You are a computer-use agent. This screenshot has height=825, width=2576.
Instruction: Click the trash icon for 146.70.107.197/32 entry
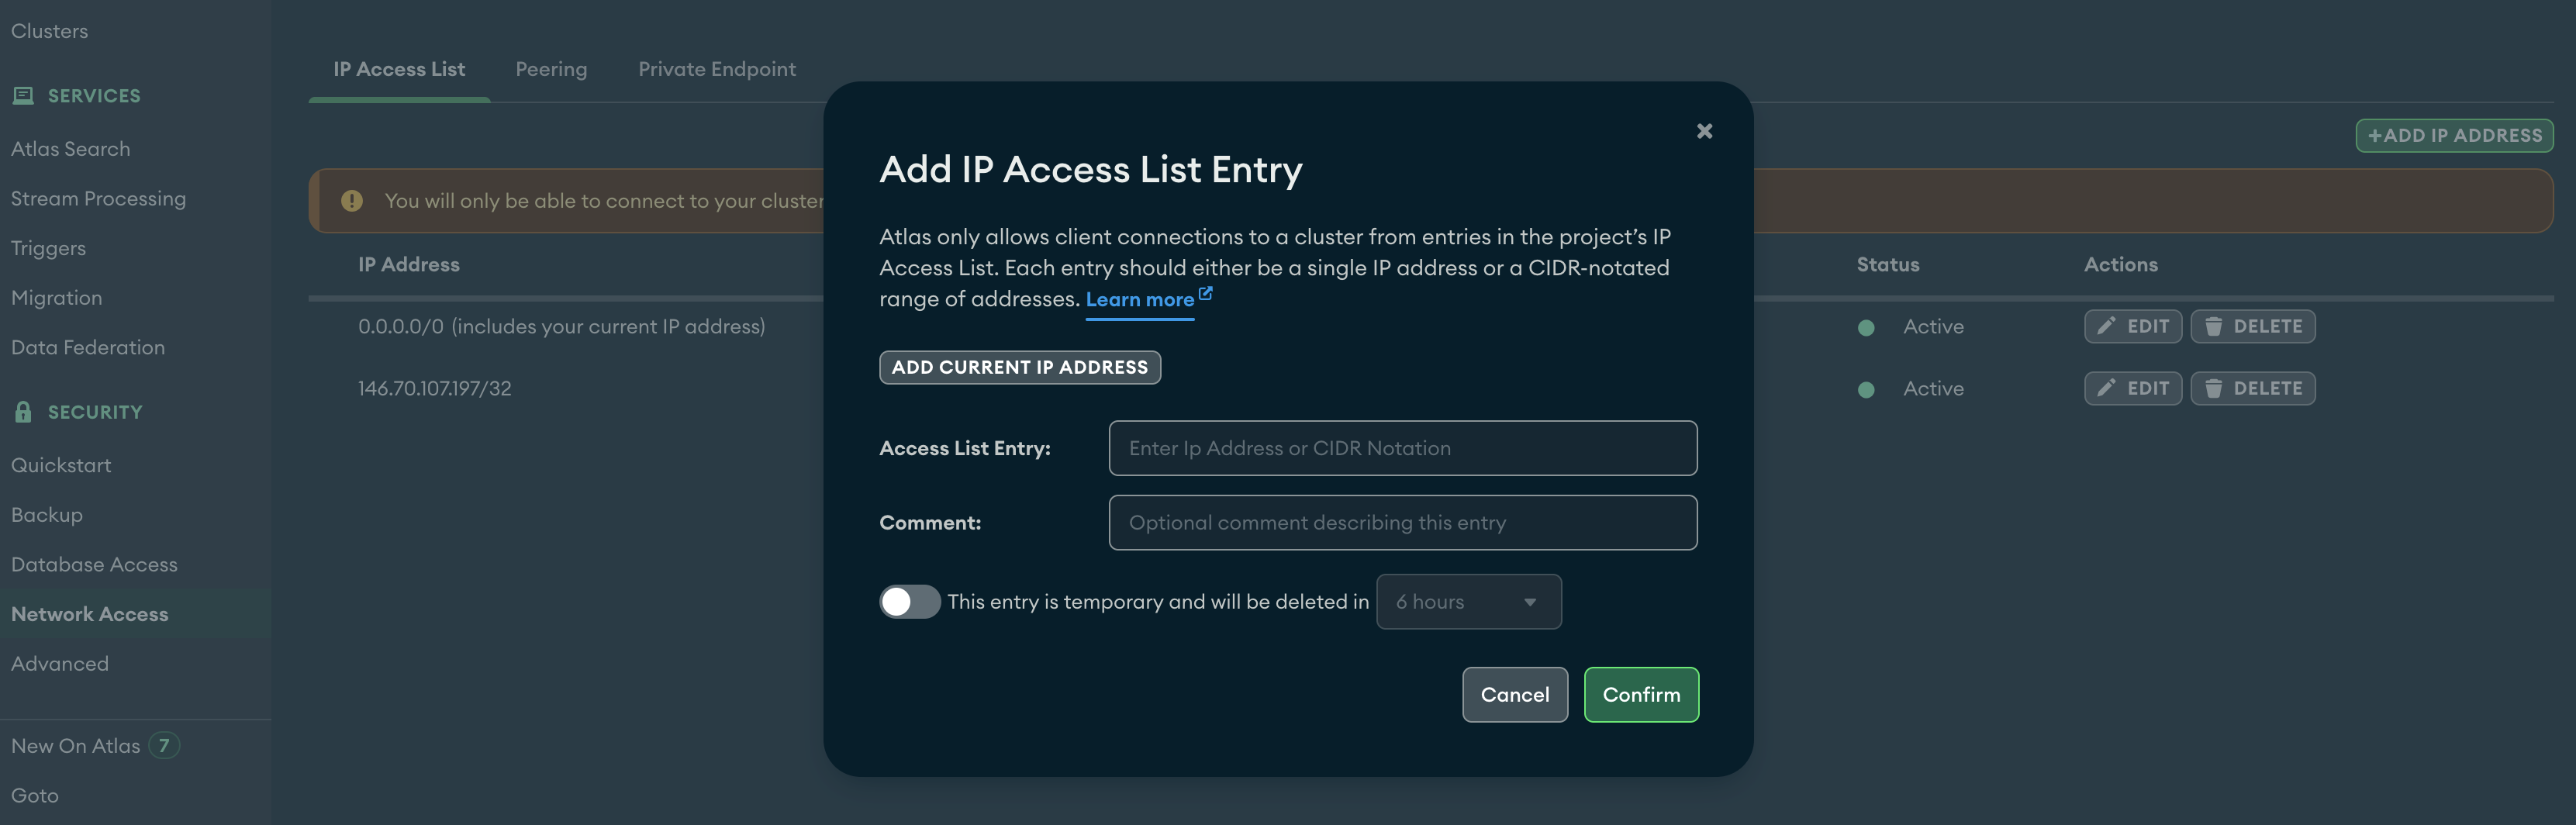tap(2213, 388)
